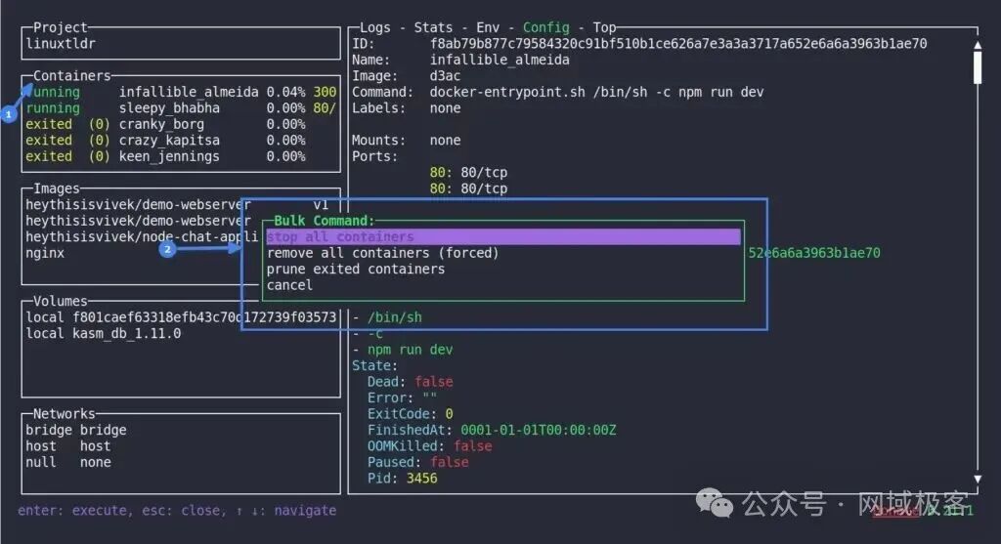
Task: Choose 'remove all containers (forced)' option
Action: point(382,253)
